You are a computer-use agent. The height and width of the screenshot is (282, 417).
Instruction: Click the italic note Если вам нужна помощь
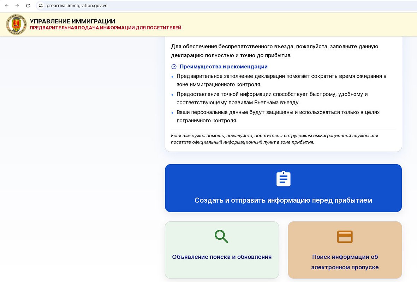point(274,139)
